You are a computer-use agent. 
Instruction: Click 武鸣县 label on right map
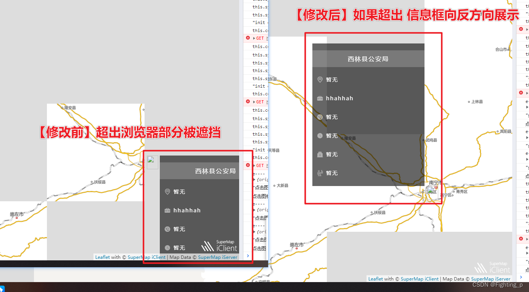pyautogui.click(x=431, y=140)
